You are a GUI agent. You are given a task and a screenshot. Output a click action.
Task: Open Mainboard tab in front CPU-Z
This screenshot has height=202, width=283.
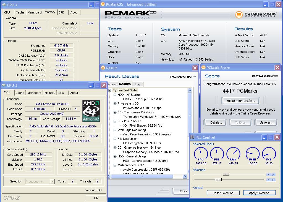(34, 93)
